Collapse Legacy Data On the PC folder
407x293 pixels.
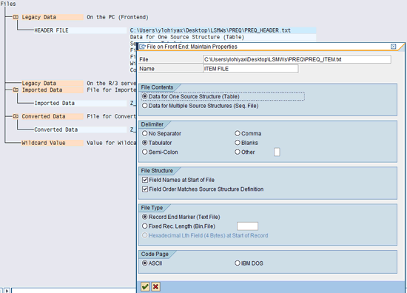pyautogui.click(x=16, y=17)
